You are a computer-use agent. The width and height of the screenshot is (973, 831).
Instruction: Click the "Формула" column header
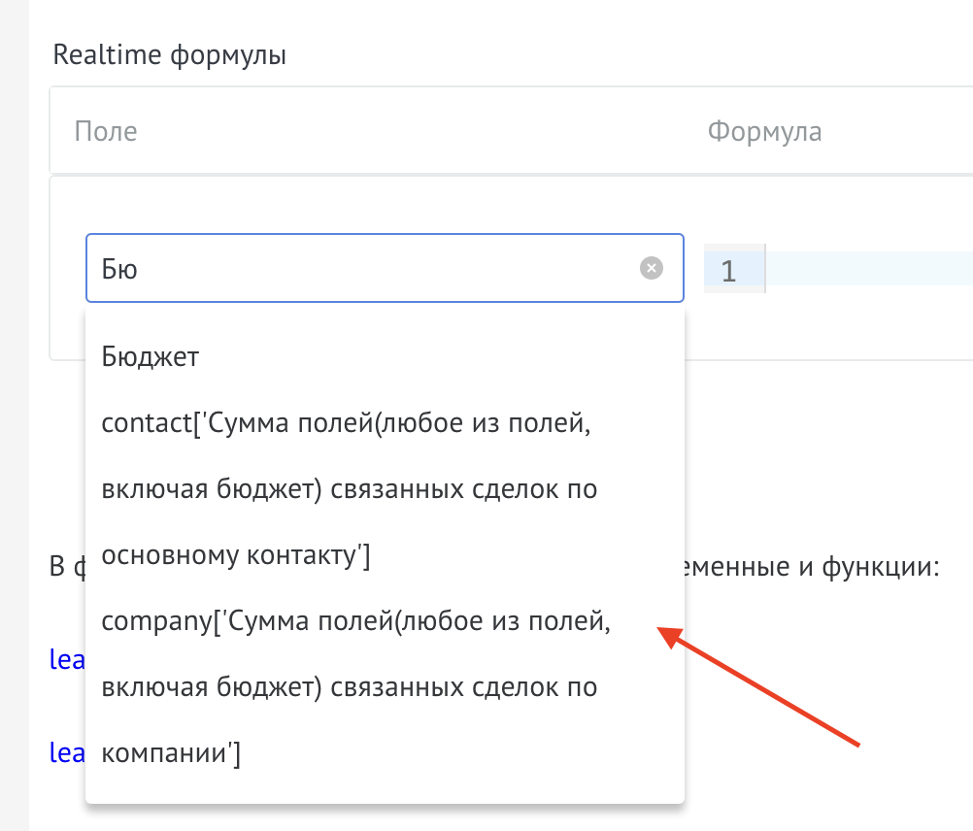[766, 131]
